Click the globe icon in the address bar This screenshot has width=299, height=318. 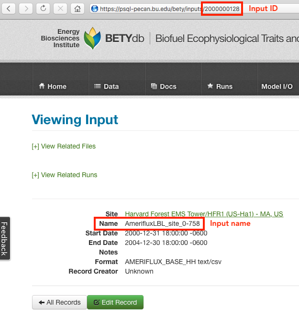(94, 9)
